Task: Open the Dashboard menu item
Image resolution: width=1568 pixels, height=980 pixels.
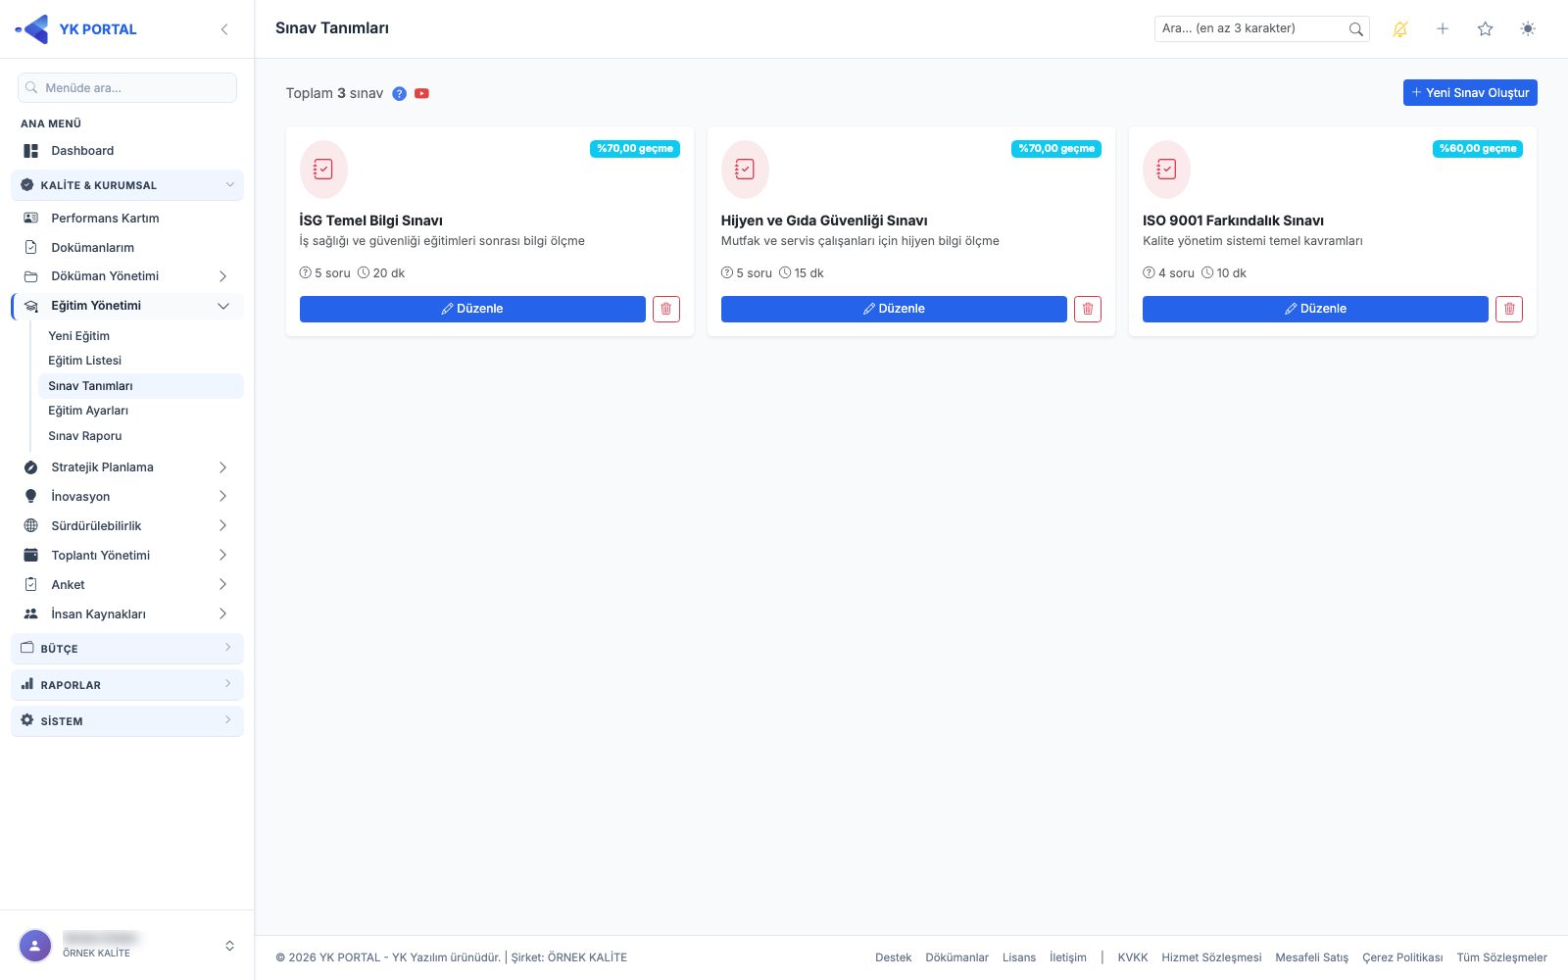Action: coord(127,151)
